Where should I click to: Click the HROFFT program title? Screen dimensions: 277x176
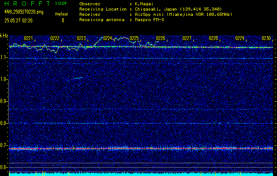tap(27, 4)
